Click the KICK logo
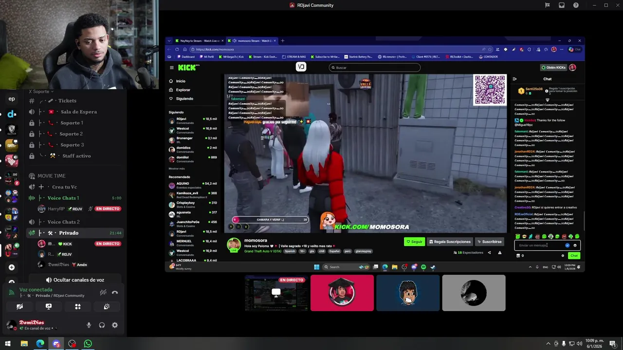The width and height of the screenshot is (623, 350). tap(188, 68)
